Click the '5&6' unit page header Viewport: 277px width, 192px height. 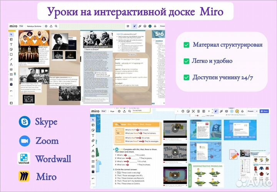(x=159, y=34)
